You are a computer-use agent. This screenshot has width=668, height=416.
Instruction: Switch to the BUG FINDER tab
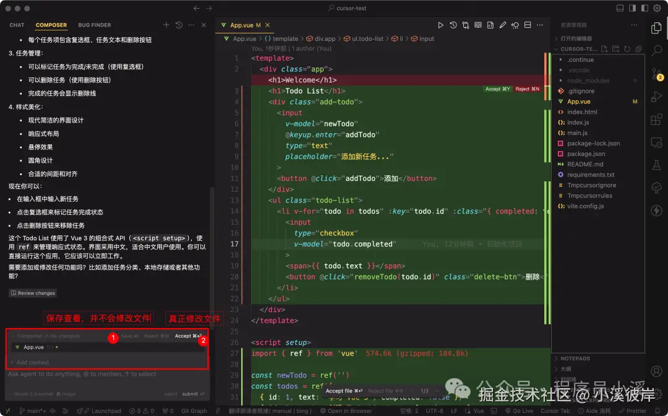click(94, 25)
